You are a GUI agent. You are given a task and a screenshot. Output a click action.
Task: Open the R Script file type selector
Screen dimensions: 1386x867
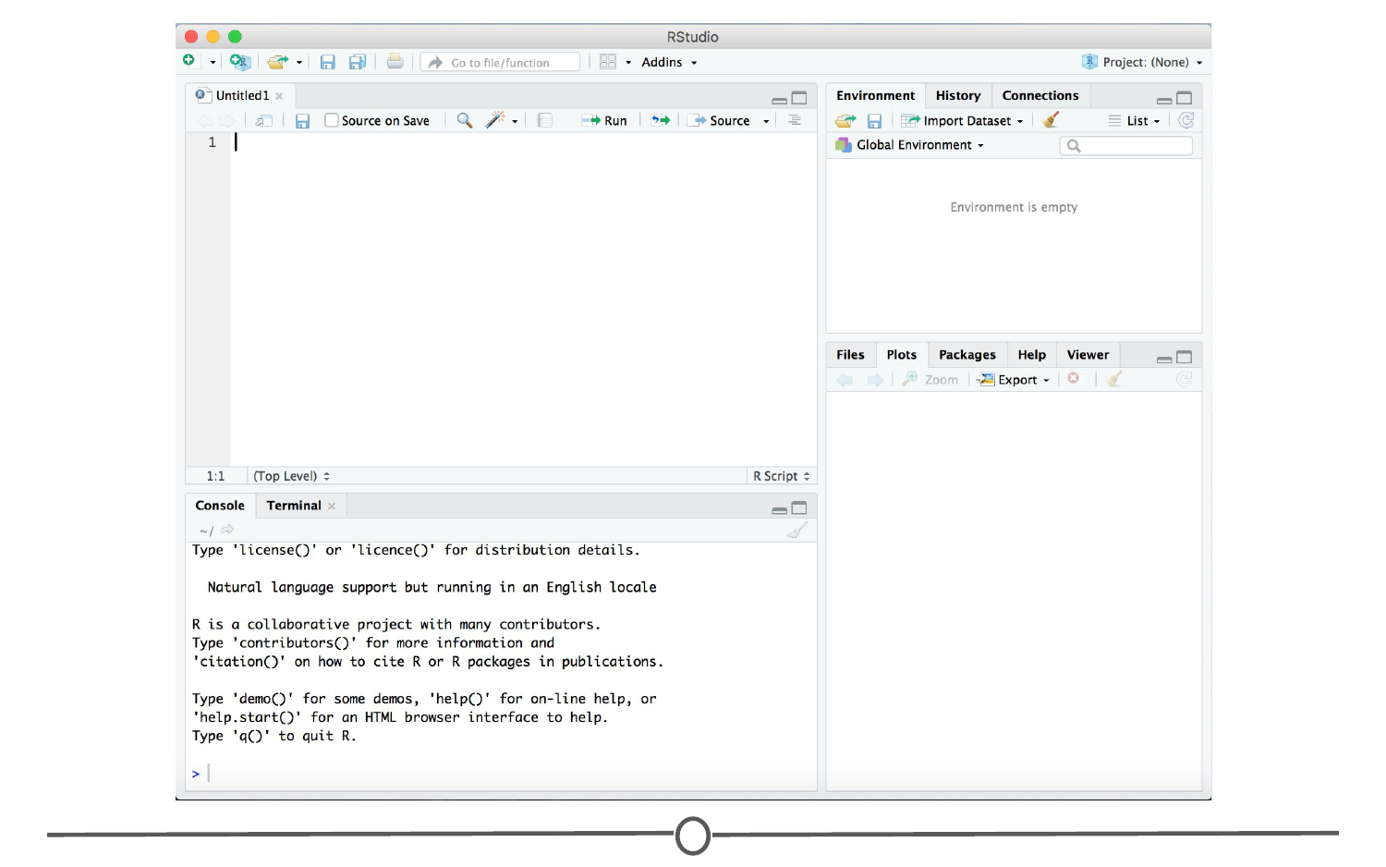[781, 476]
